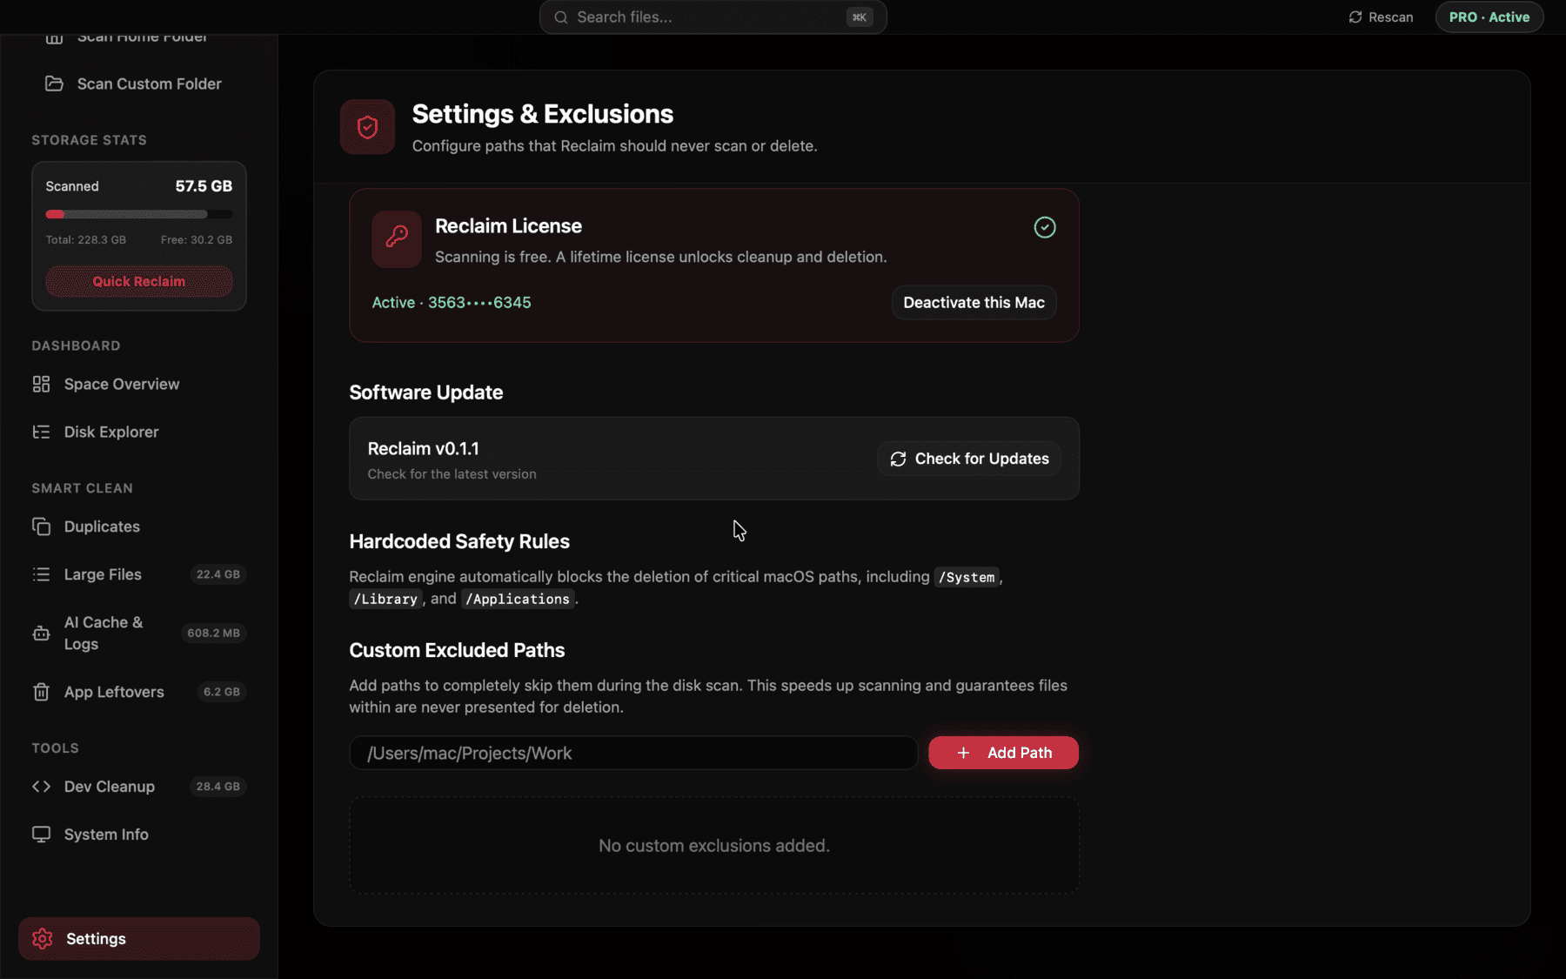The image size is (1566, 979).
Task: Select Duplicates under Smart Clean
Action: tap(139, 526)
